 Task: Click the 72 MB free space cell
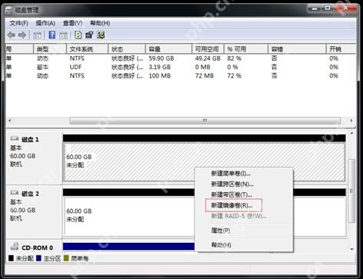(x=205, y=76)
